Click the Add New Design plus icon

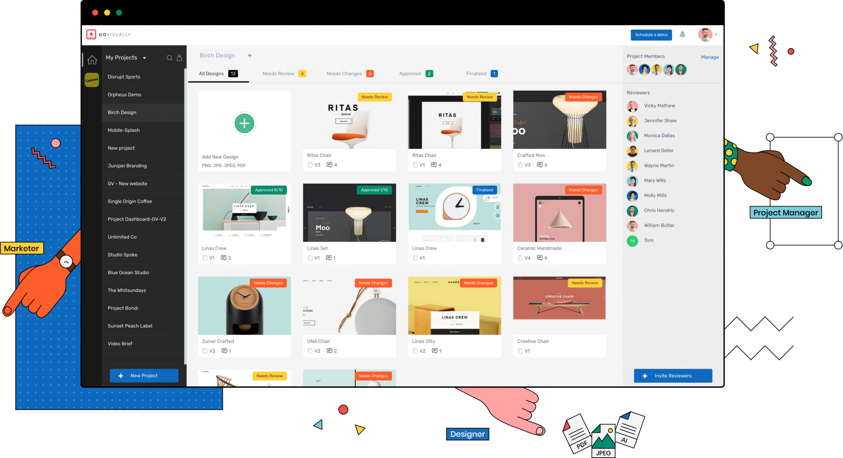click(245, 123)
